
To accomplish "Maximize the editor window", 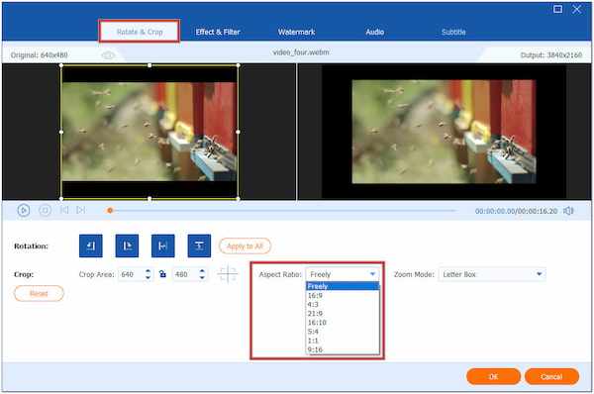I will tap(557, 9).
